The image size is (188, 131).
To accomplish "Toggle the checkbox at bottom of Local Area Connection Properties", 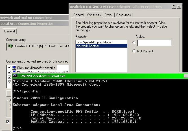I will [x=8, y=122].
